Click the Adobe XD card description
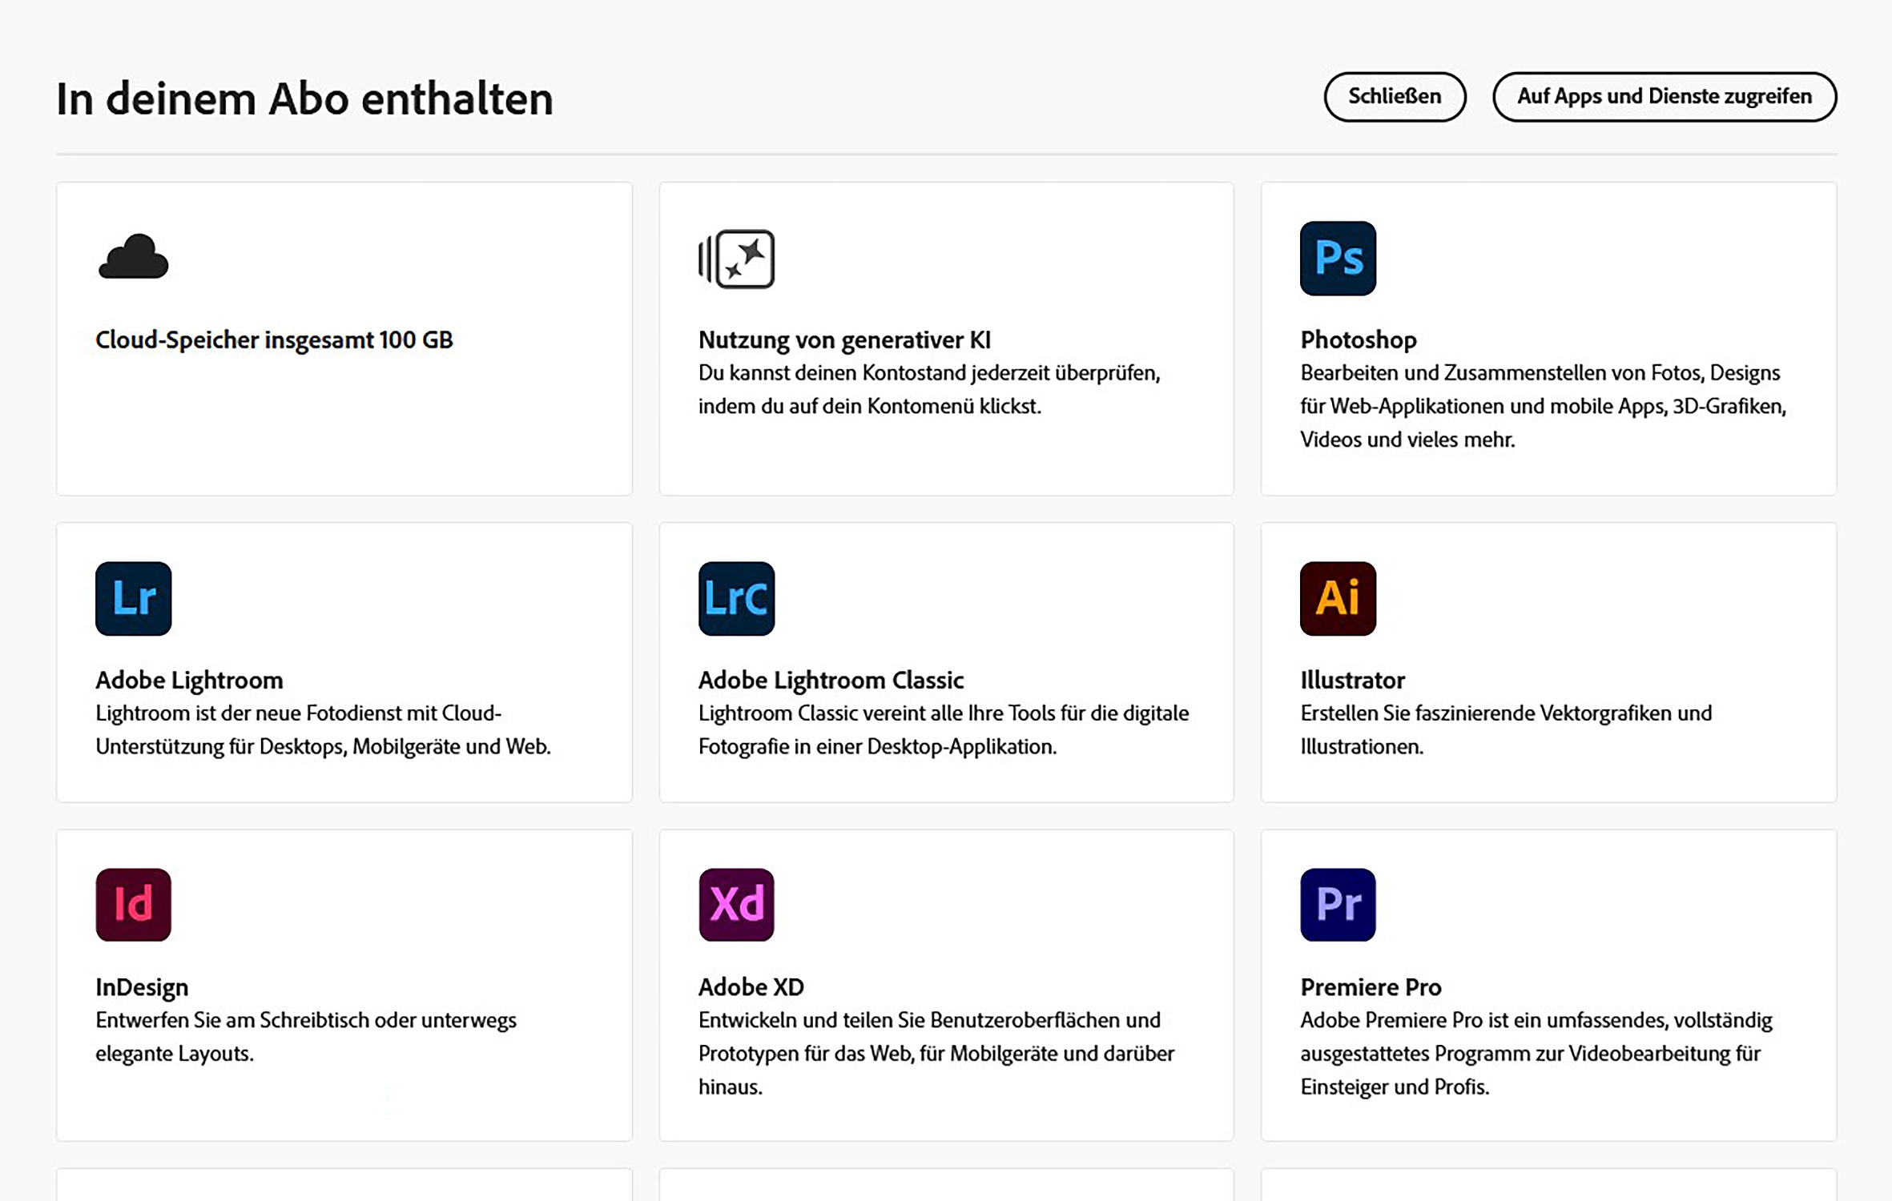The width and height of the screenshot is (1892, 1201). 935,1053
